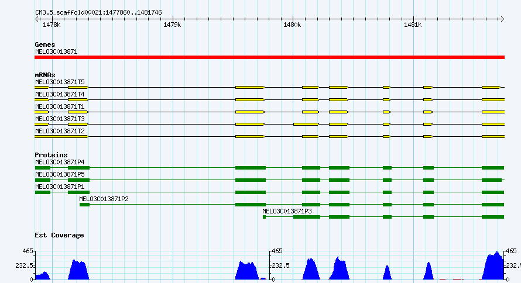The height and width of the screenshot is (283, 521).
Task: Click P2 protein's first small green block
Action: coord(84,205)
